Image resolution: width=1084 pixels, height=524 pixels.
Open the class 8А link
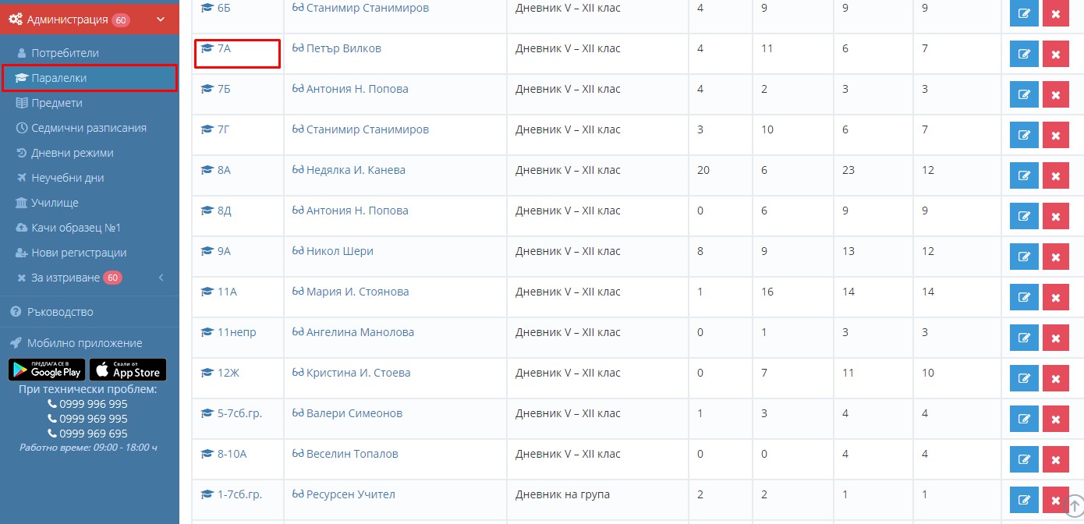coord(223,170)
